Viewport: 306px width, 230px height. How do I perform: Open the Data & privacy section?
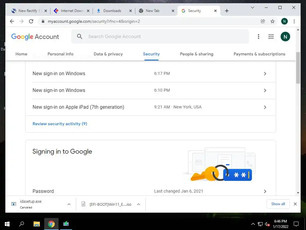[x=108, y=54]
